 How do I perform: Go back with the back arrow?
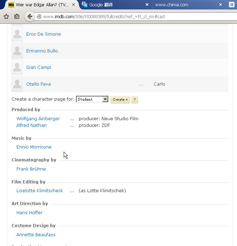30,16
